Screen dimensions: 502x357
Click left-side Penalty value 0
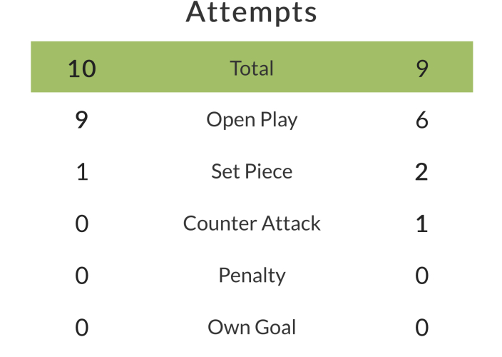click(x=82, y=276)
